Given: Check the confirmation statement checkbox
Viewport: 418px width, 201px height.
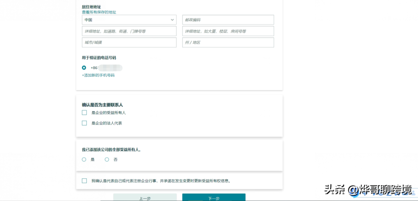Looking at the screenshot, I should tap(84, 181).
